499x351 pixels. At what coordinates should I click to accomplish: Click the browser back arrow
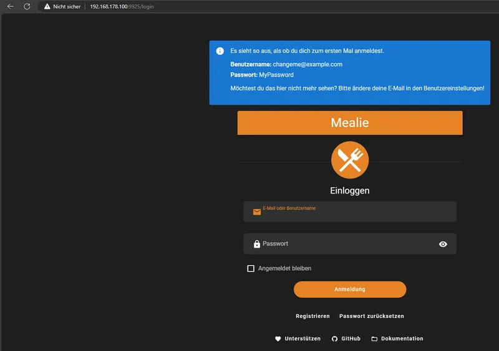[x=10, y=6]
